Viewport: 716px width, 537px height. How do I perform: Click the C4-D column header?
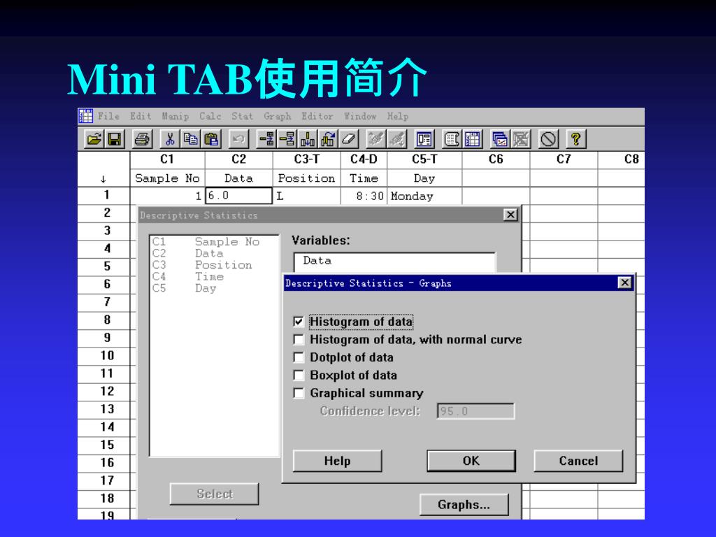tap(364, 159)
